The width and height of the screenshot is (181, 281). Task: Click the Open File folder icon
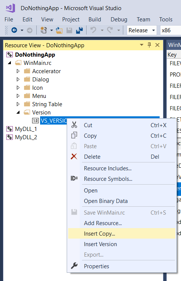(x=59, y=30)
